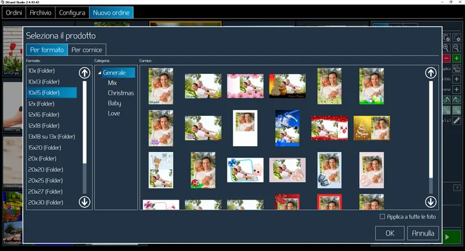Select format '10x (Folder)'
465x251 pixels.
pyautogui.click(x=52, y=71)
